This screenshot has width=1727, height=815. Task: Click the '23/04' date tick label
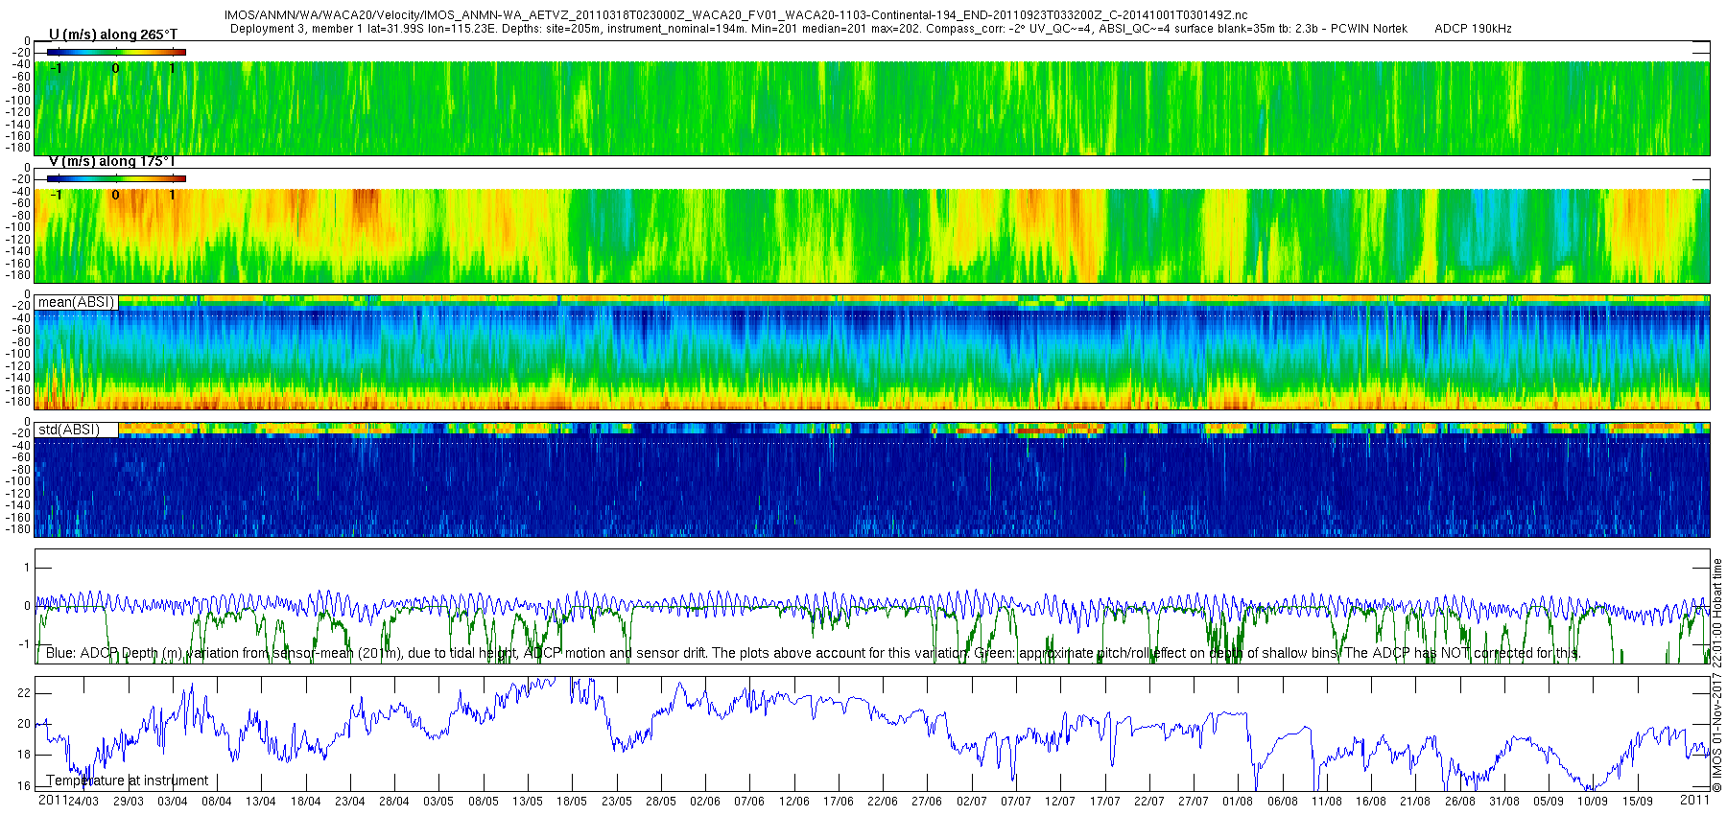(350, 802)
